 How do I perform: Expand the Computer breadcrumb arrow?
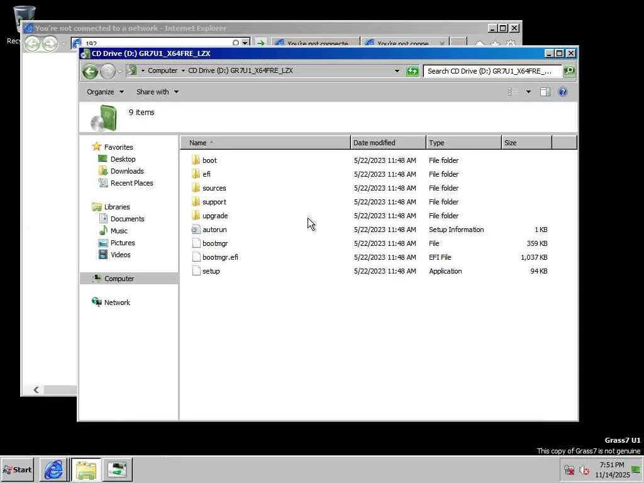pos(183,70)
